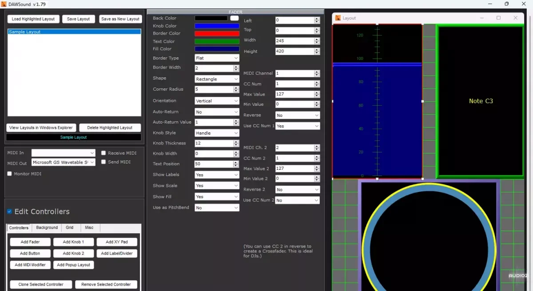Screen dimensions: 533x291
Task: Click Add Knob 2
Action: pos(73,253)
